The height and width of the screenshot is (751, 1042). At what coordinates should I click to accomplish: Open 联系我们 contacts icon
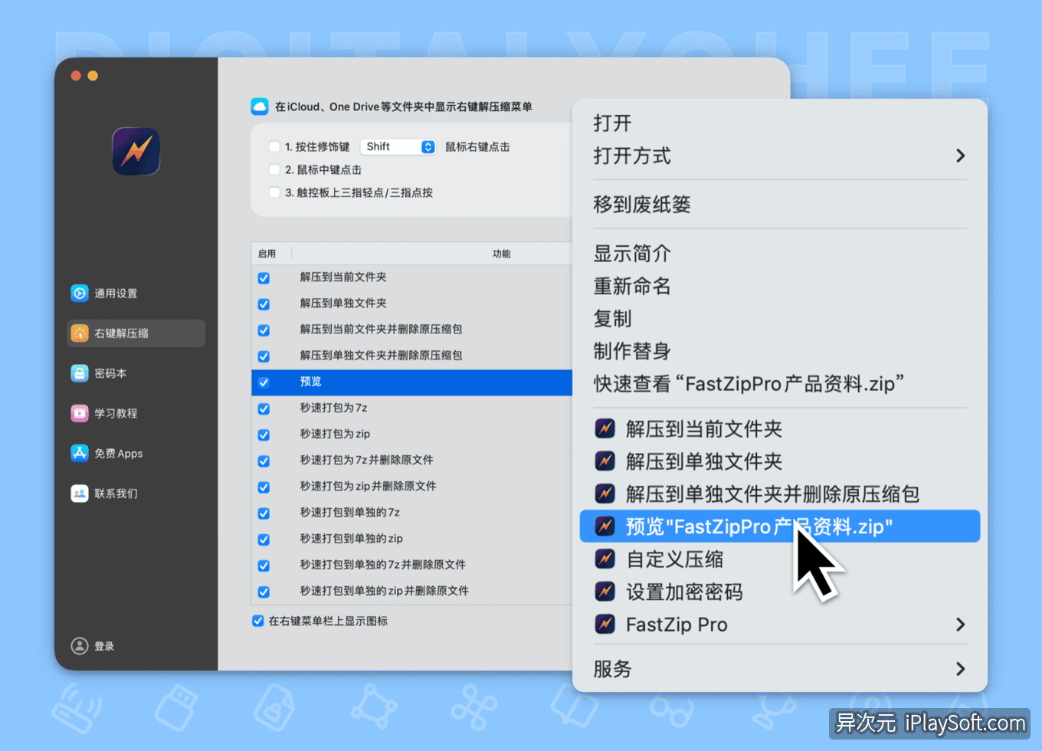(80, 493)
